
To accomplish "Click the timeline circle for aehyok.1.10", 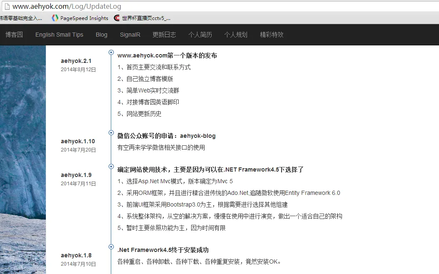I will coord(111,133).
